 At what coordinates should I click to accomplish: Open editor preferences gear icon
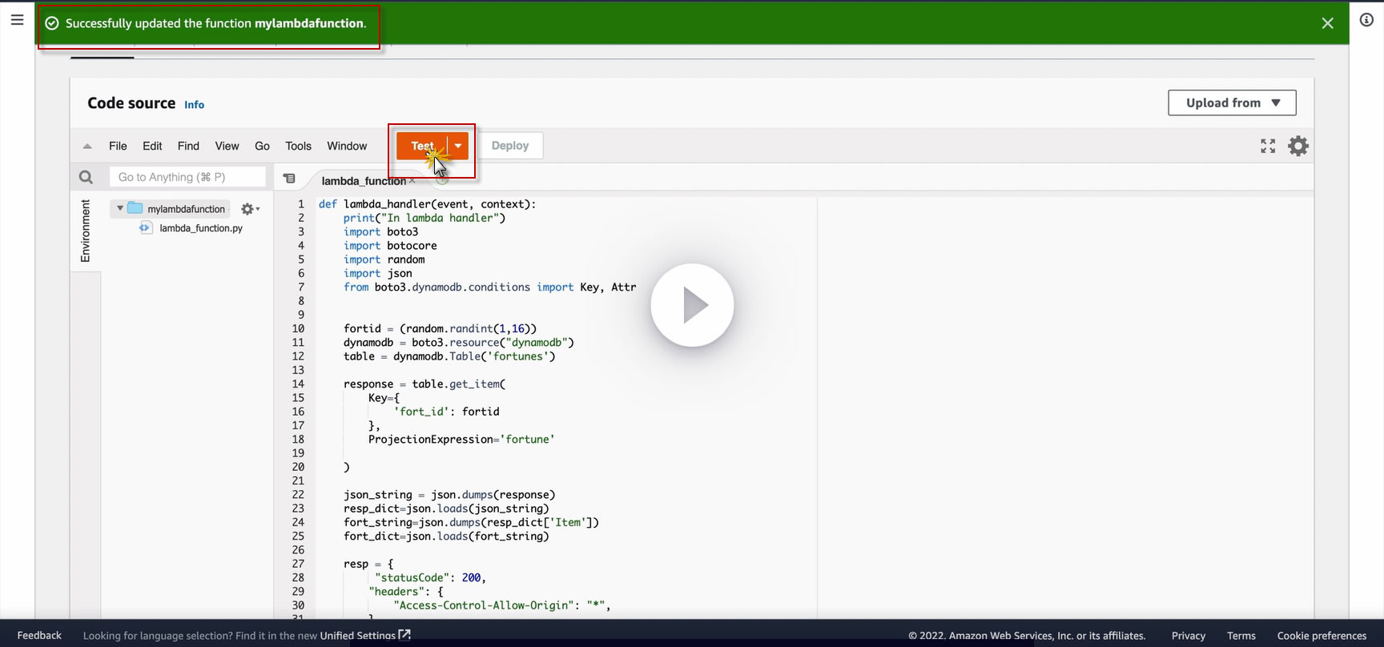tap(1298, 146)
